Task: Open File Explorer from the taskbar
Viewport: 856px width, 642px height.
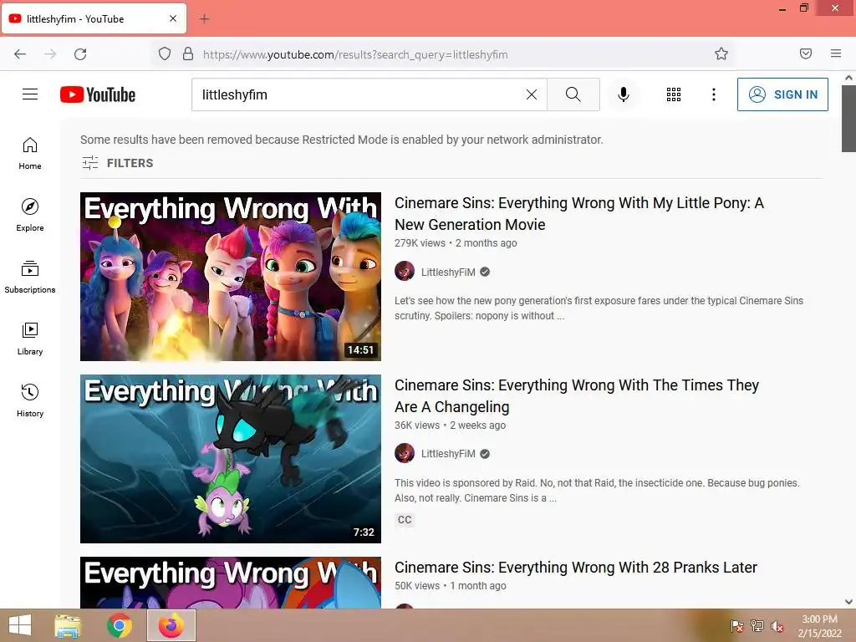Action: click(x=68, y=625)
